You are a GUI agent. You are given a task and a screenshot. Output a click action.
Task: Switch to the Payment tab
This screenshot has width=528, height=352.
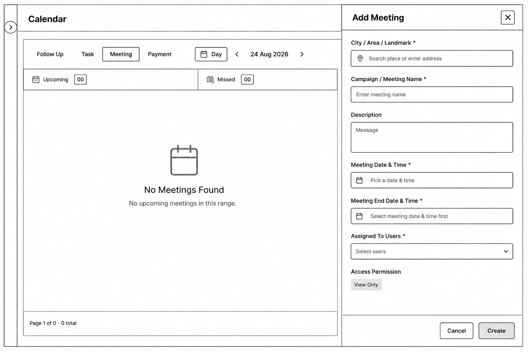point(159,54)
